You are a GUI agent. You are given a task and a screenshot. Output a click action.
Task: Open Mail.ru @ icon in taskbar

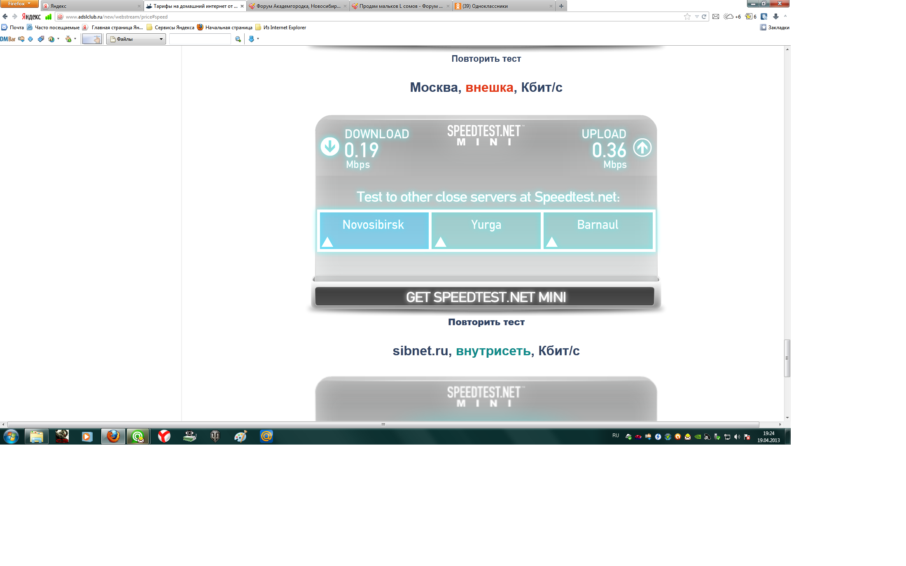click(266, 436)
